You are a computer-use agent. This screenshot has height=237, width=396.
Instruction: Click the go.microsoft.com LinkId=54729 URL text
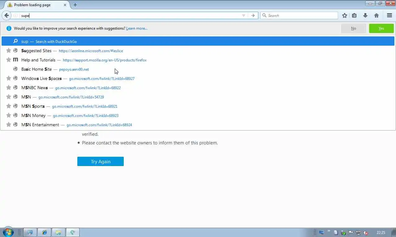(x=71, y=97)
